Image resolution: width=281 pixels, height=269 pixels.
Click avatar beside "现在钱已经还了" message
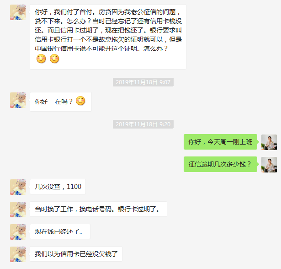pos(18,232)
